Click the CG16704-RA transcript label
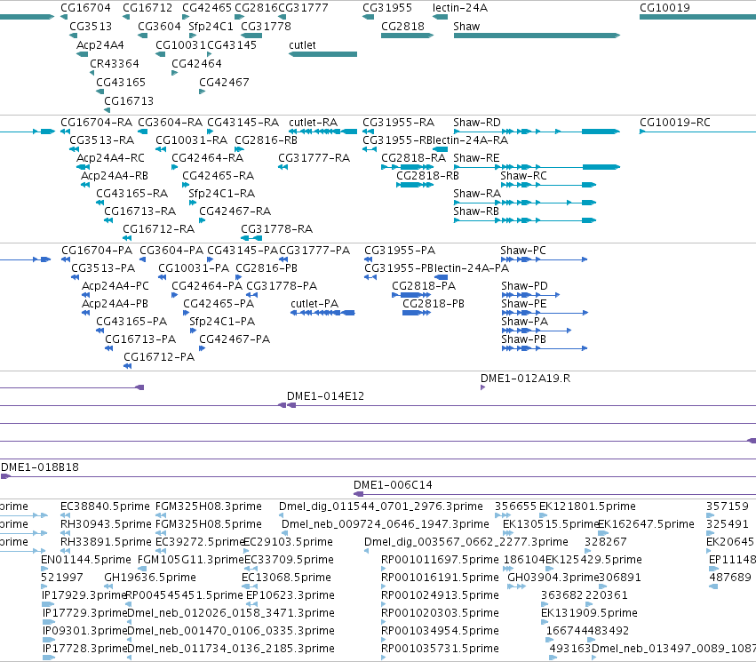Screen dimensions: 756x662 point(97,123)
